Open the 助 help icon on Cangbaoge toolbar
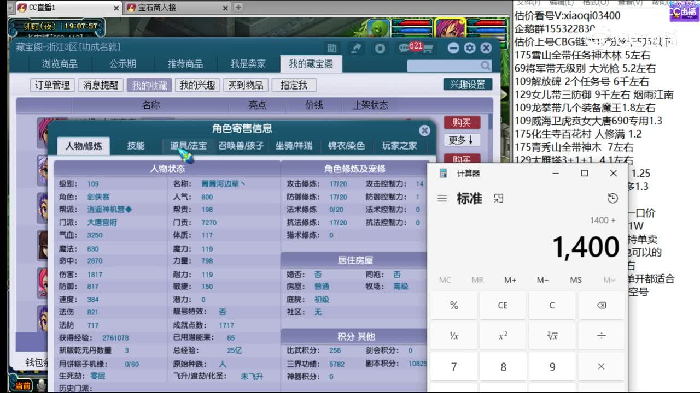Image resolution: width=700 pixels, height=393 pixels. click(x=333, y=47)
